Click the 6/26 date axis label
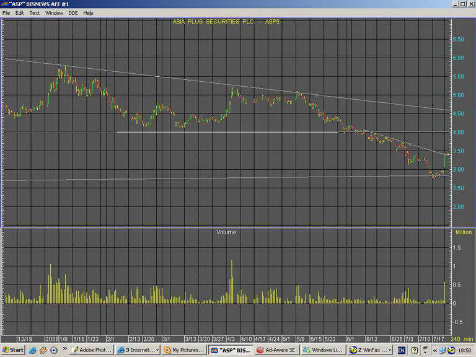The image size is (476, 357). coord(397,339)
